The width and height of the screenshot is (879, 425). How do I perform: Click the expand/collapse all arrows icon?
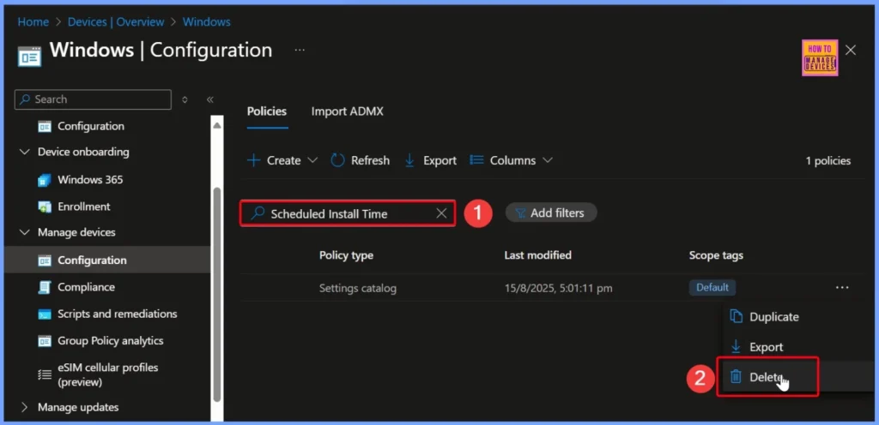[185, 99]
